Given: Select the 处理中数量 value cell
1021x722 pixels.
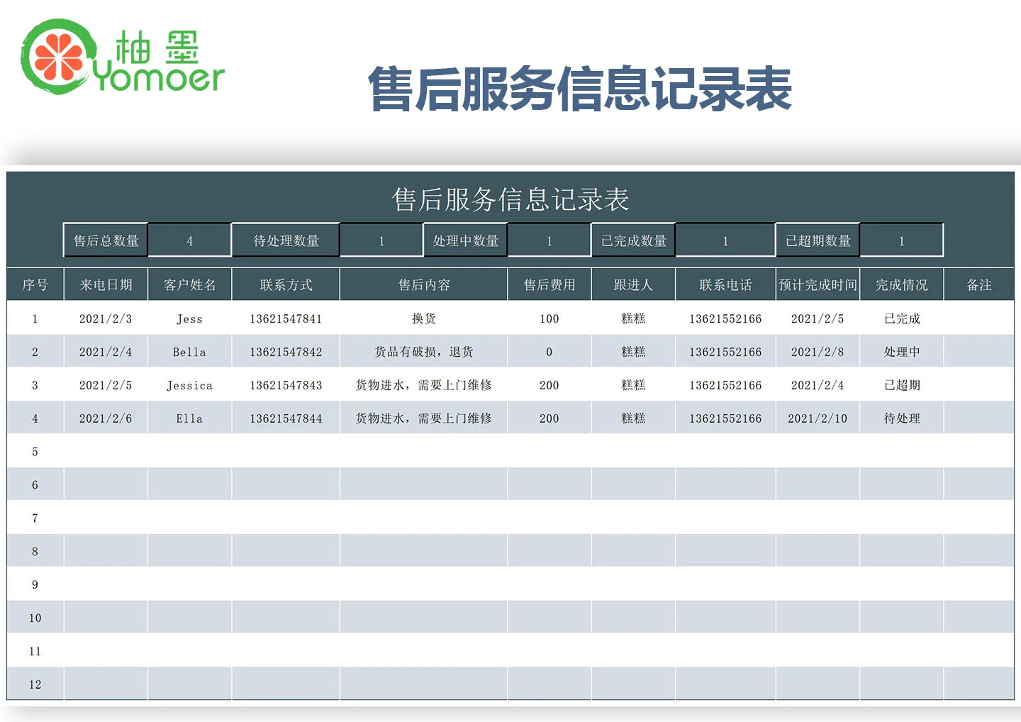Looking at the screenshot, I should (x=549, y=241).
